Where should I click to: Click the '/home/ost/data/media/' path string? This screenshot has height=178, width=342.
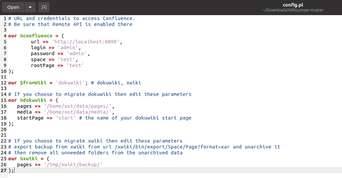click(x=78, y=112)
